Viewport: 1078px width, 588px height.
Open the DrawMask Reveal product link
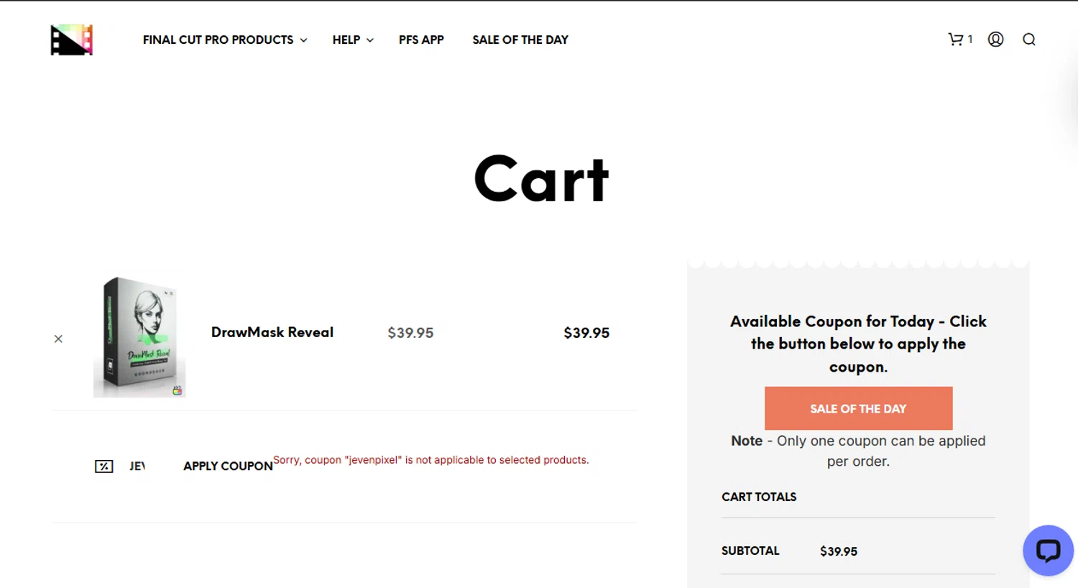click(x=272, y=332)
